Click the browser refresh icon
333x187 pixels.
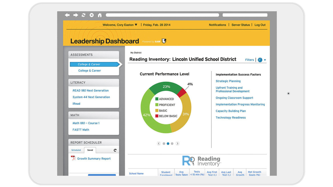click(x=83, y=15)
